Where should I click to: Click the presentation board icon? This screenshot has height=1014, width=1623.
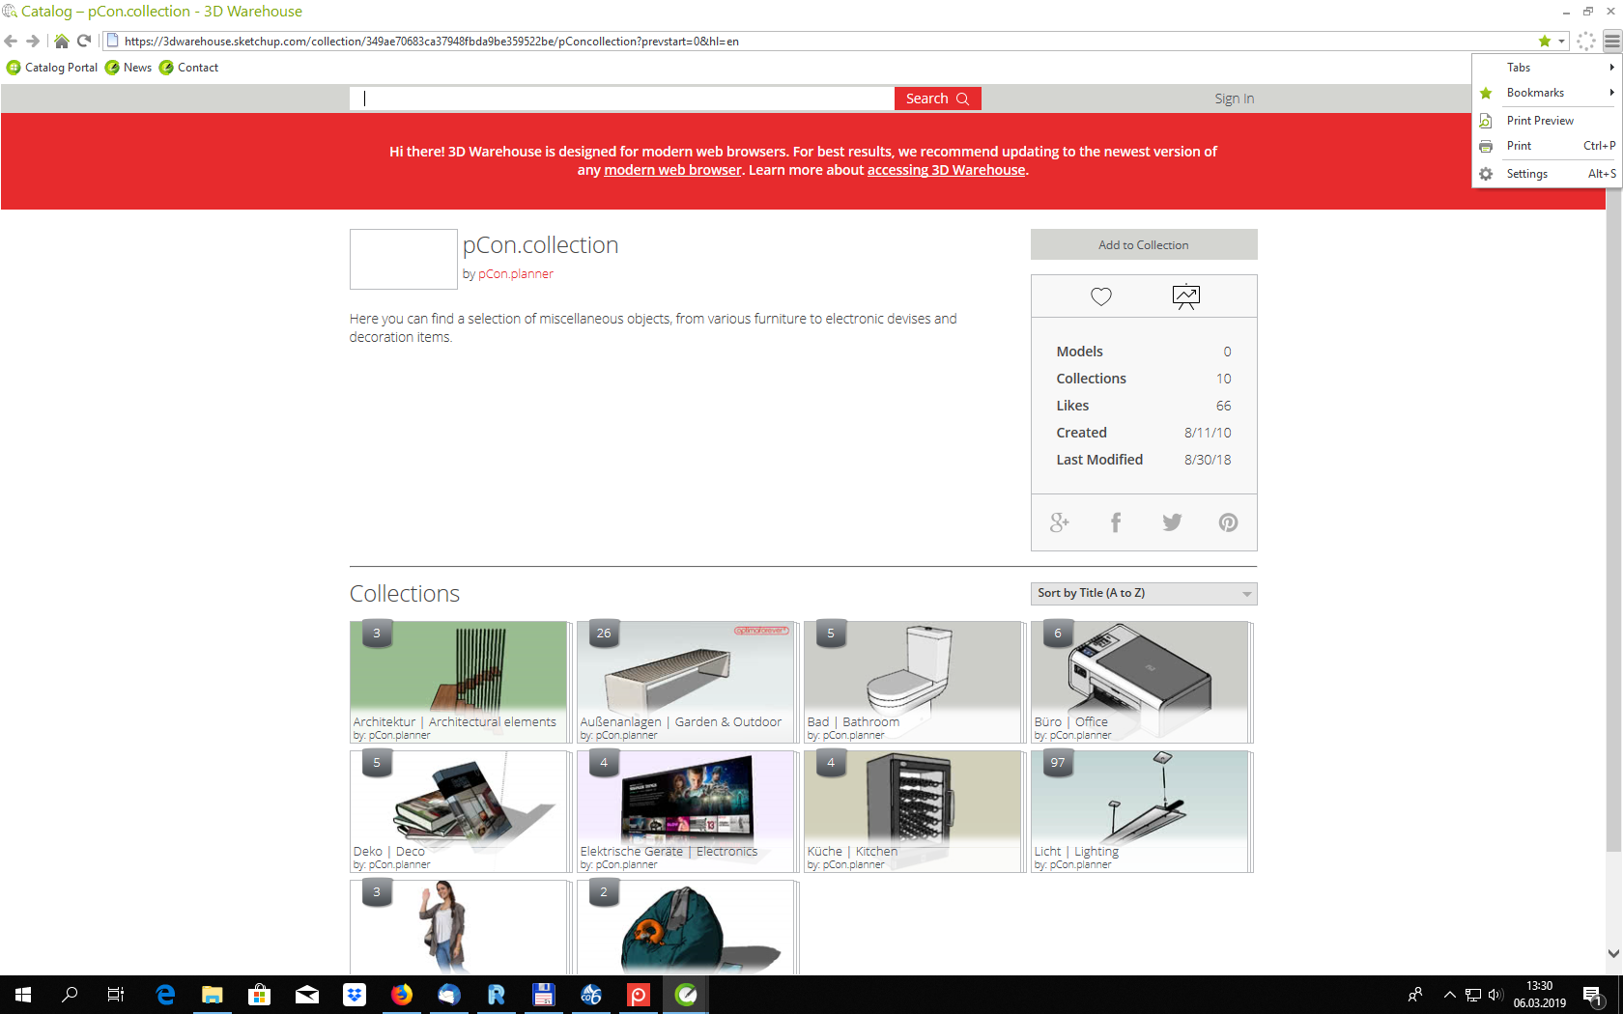1185,296
